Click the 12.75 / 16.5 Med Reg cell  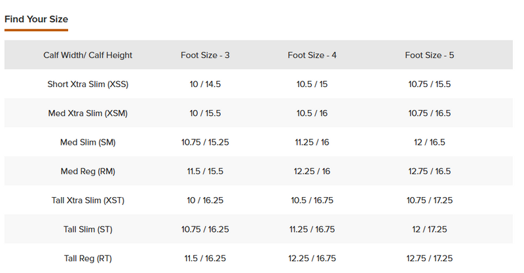[430, 172]
